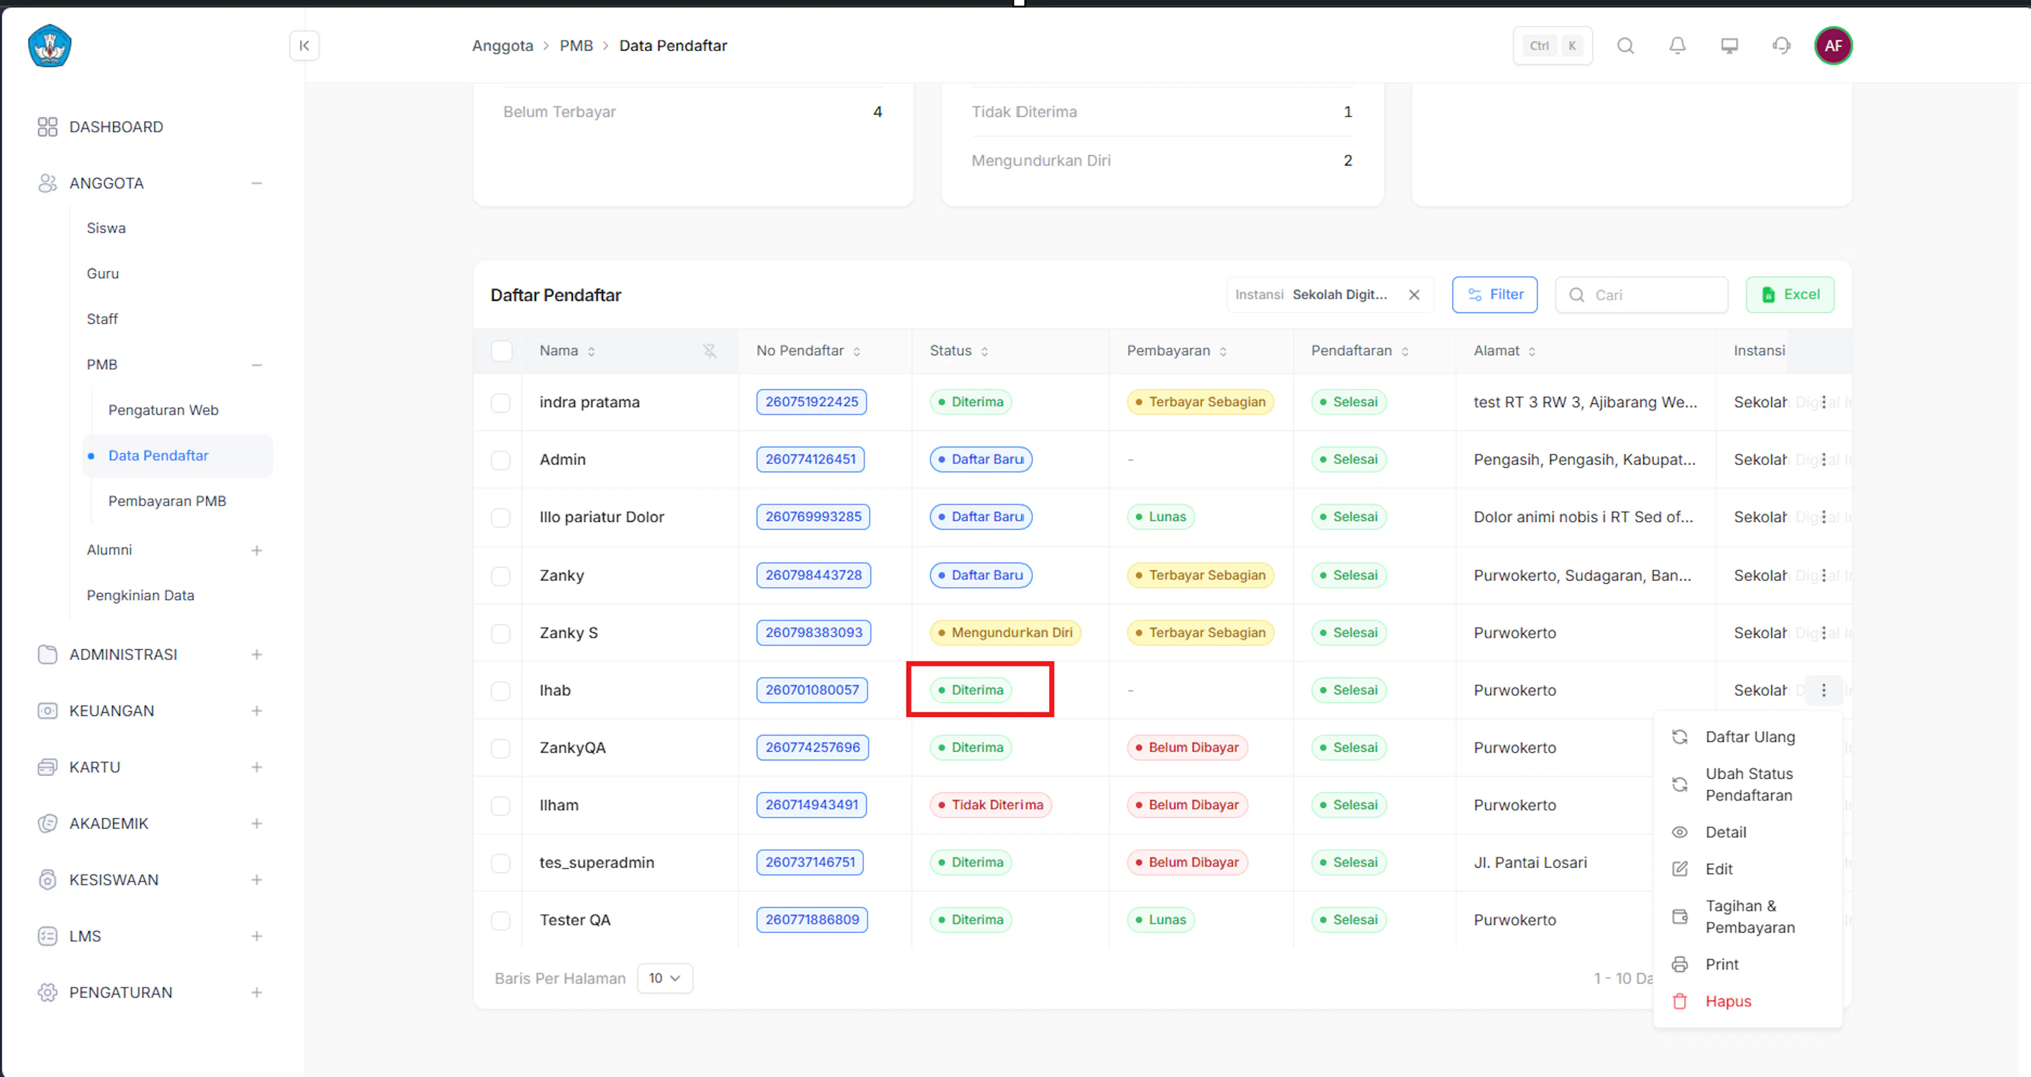Viewport: 2031px width, 1077px height.
Task: Expand the AKADEMIK section
Action: click(256, 823)
